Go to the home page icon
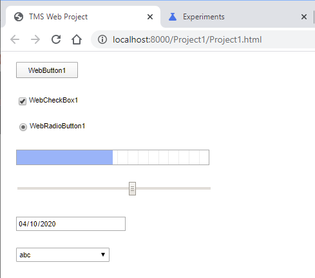The height and width of the screenshot is (278, 315). pos(77,39)
